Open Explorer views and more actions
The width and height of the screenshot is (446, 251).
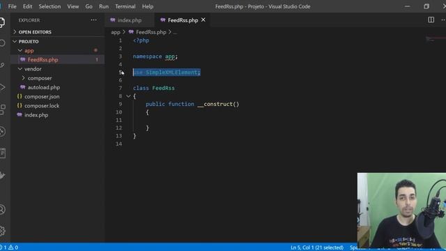click(x=93, y=20)
